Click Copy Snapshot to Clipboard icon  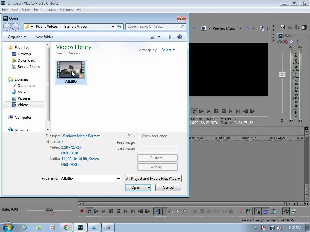[262, 28]
